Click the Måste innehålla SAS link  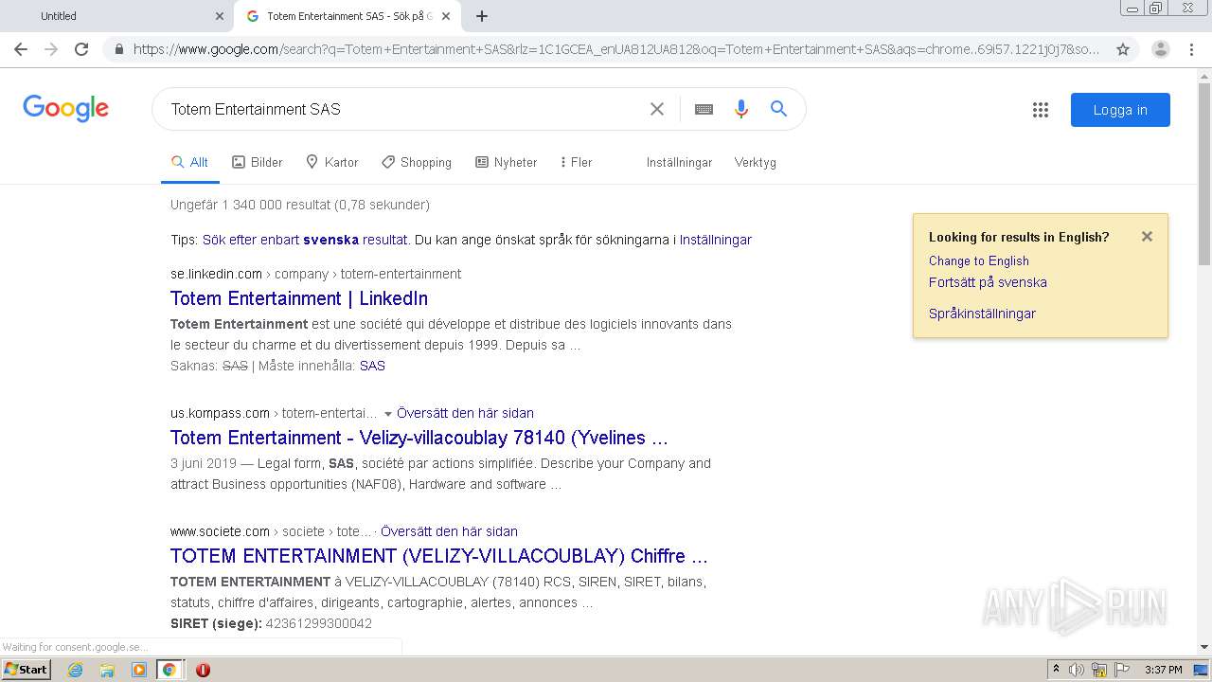click(372, 366)
